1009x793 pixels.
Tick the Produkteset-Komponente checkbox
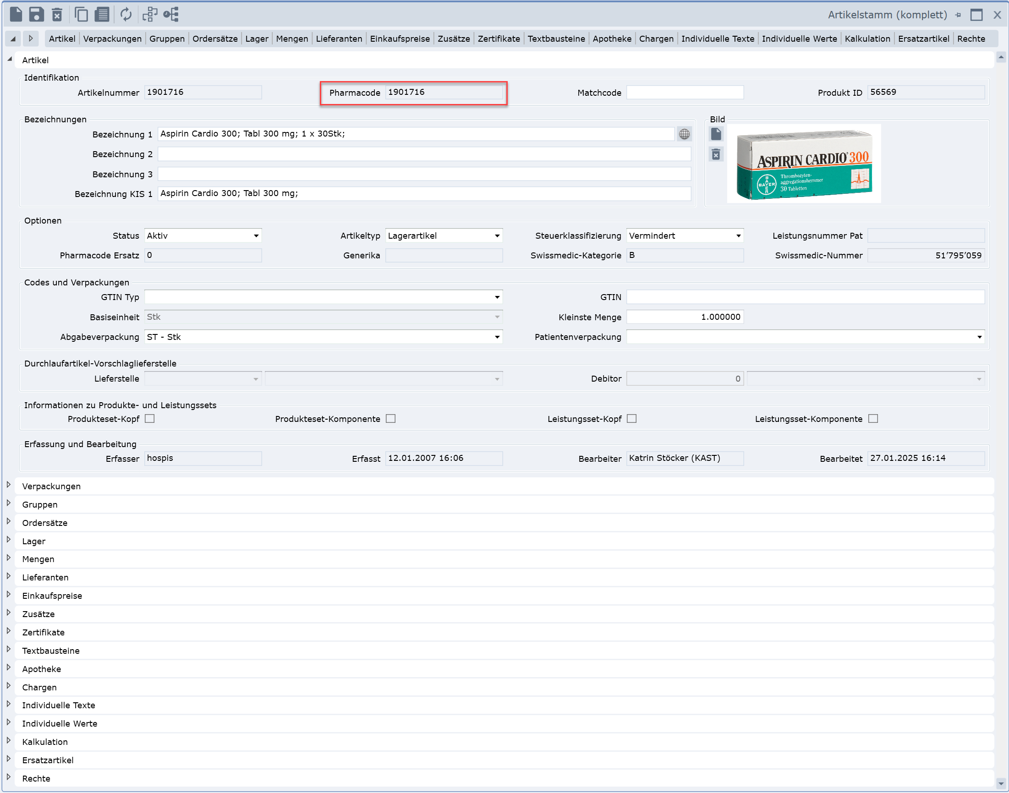point(390,419)
